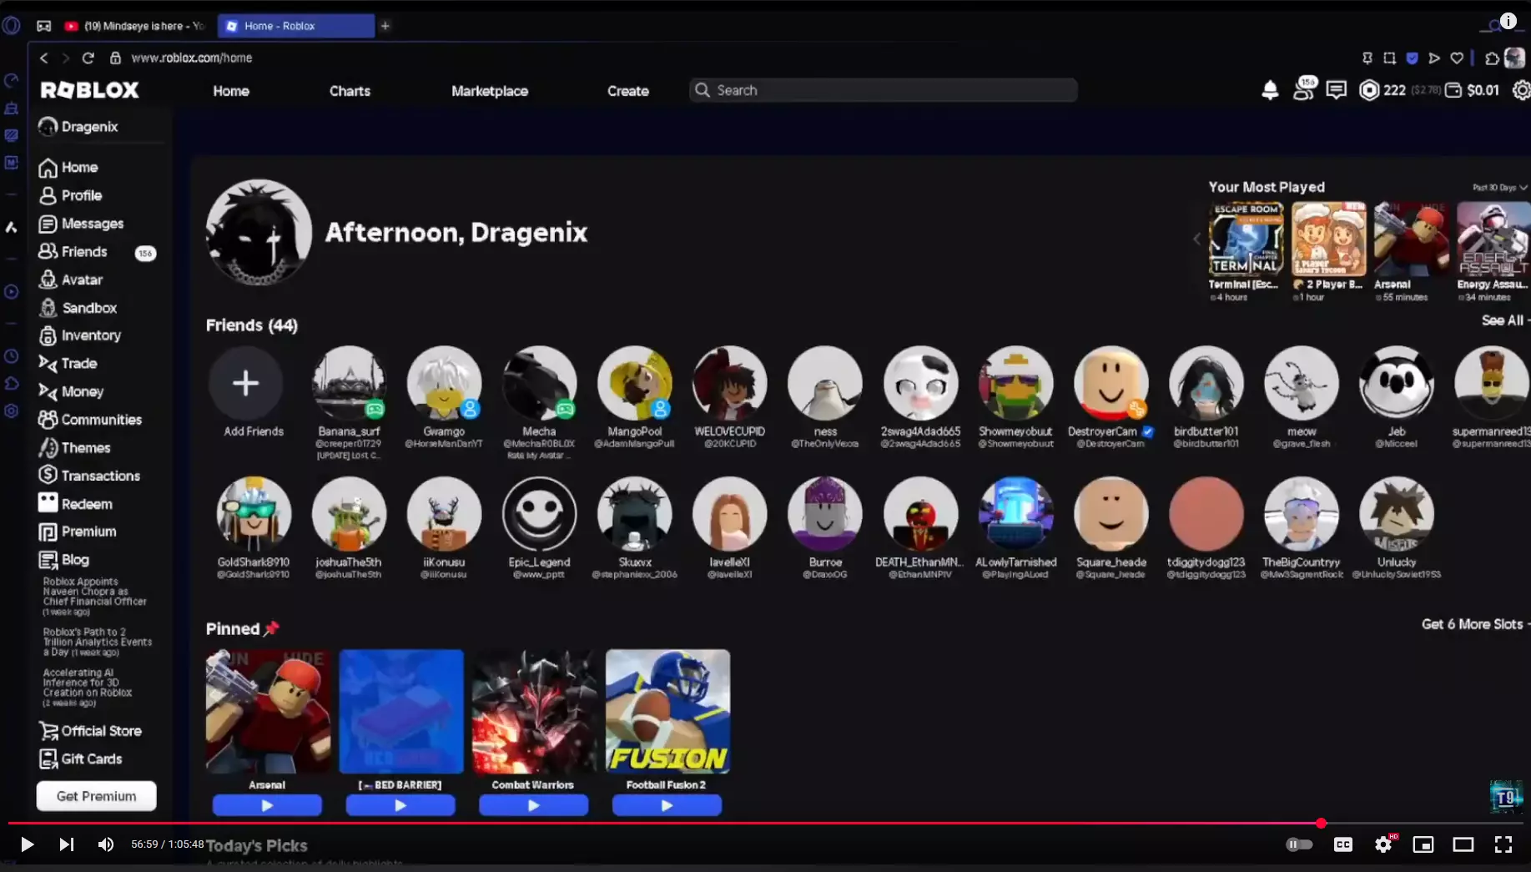The height and width of the screenshot is (872, 1531).
Task: Switch to the Mindseye YouTube browser tab
Action: [x=135, y=26]
